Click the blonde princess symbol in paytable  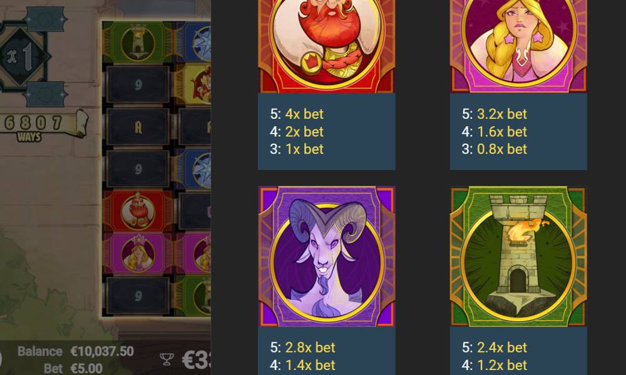(518, 46)
